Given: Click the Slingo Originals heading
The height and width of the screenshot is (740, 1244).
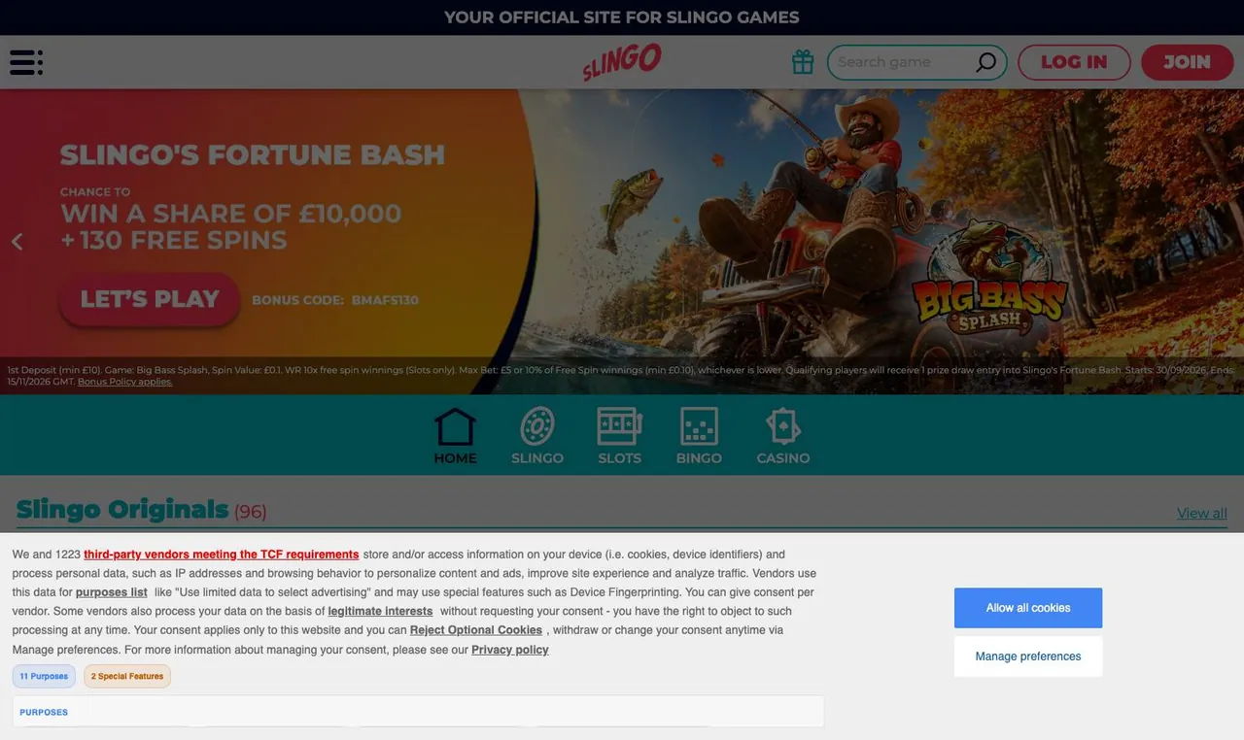Looking at the screenshot, I should point(122,510).
